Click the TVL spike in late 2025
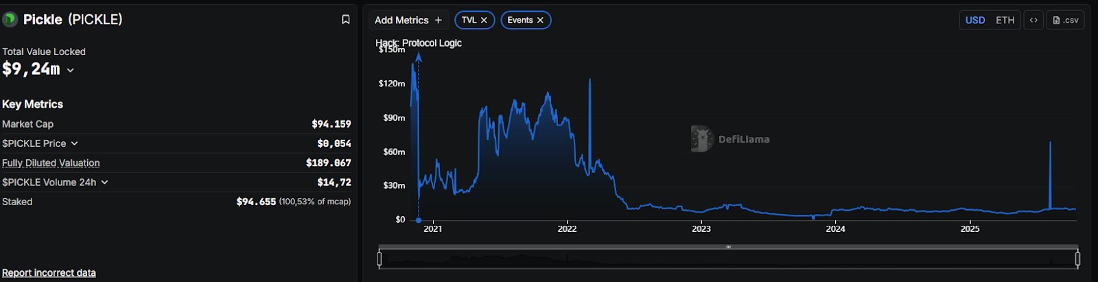Screen dimensions: 1098x282 pos(1050,175)
